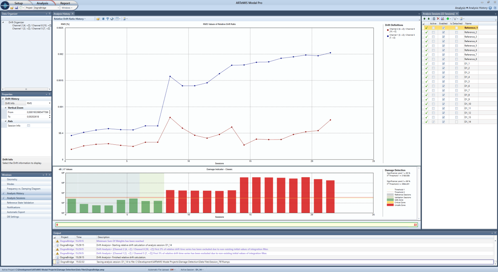Open Relative Drift Ratio History dropdown
The height and width of the screenshot is (272, 498).
[x=70, y=19]
